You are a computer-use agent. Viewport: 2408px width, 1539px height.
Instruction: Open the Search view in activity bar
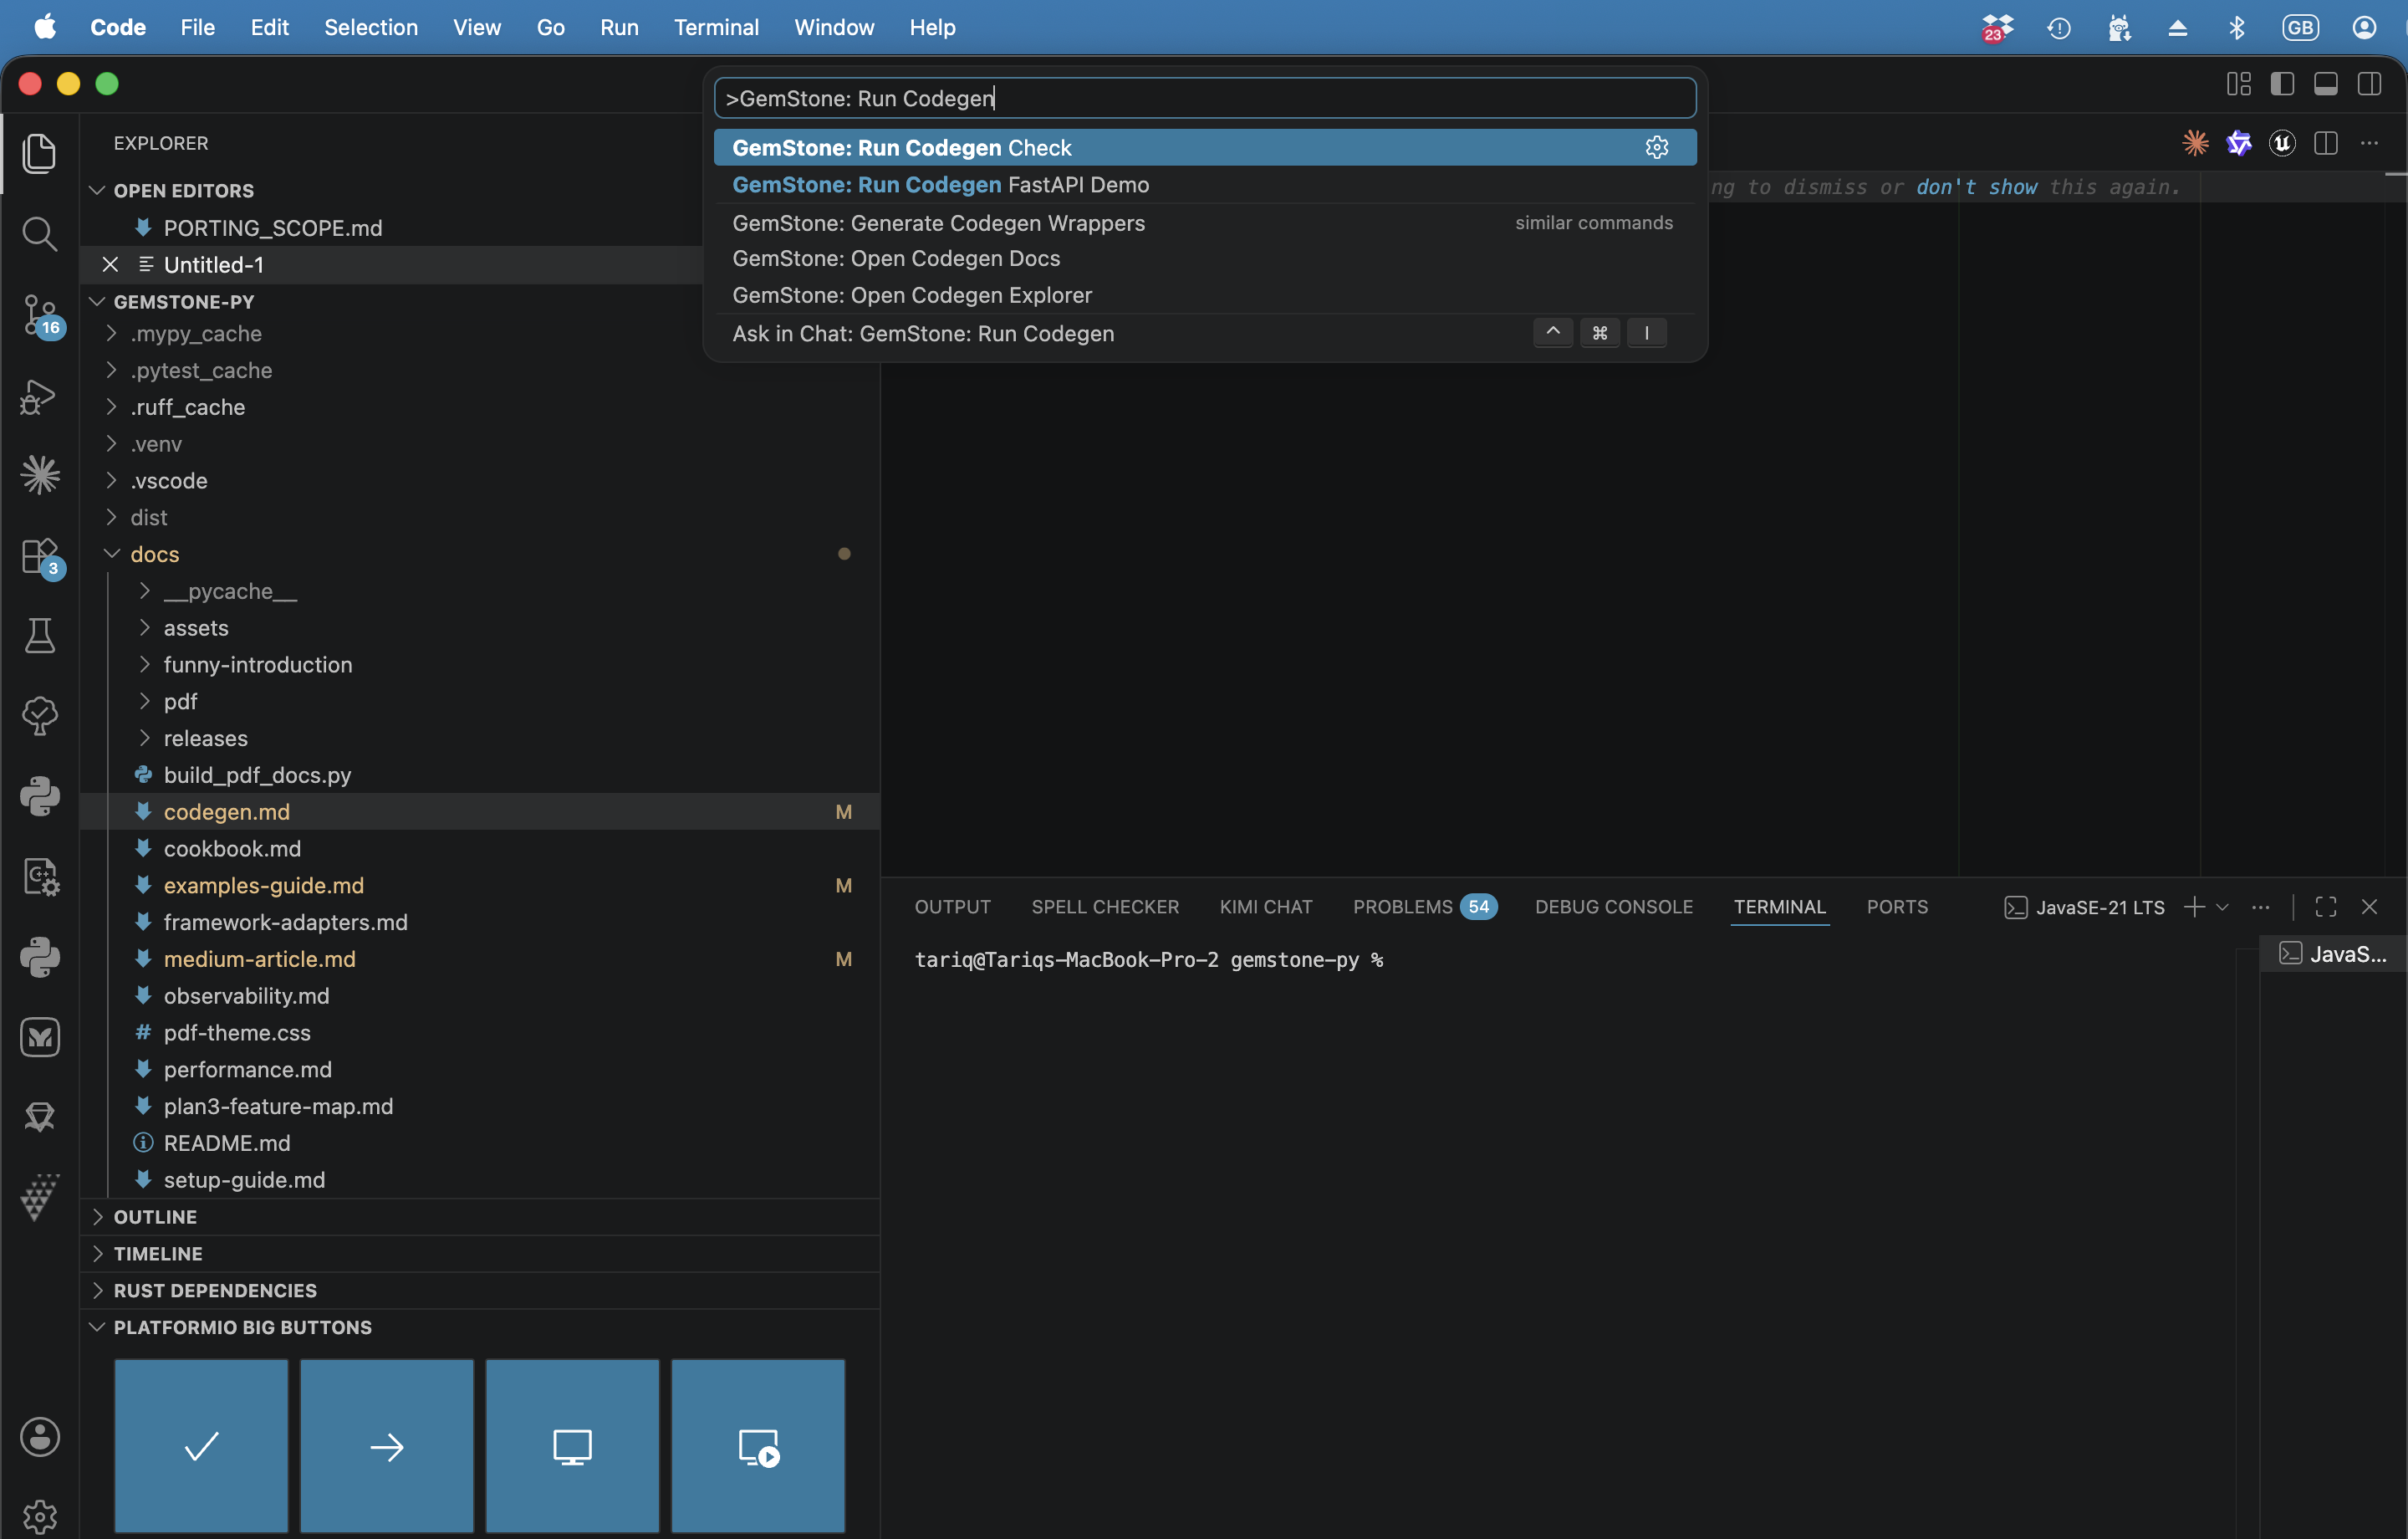tap(39, 234)
